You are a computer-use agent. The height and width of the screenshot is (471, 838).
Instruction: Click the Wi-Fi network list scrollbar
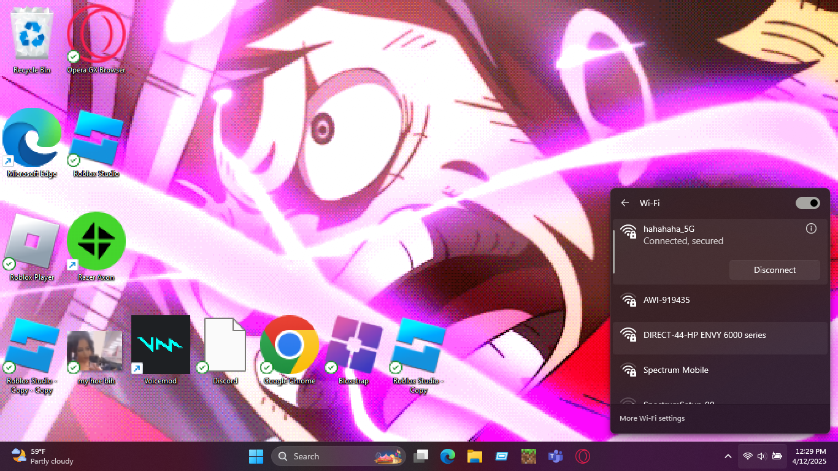[x=614, y=251]
